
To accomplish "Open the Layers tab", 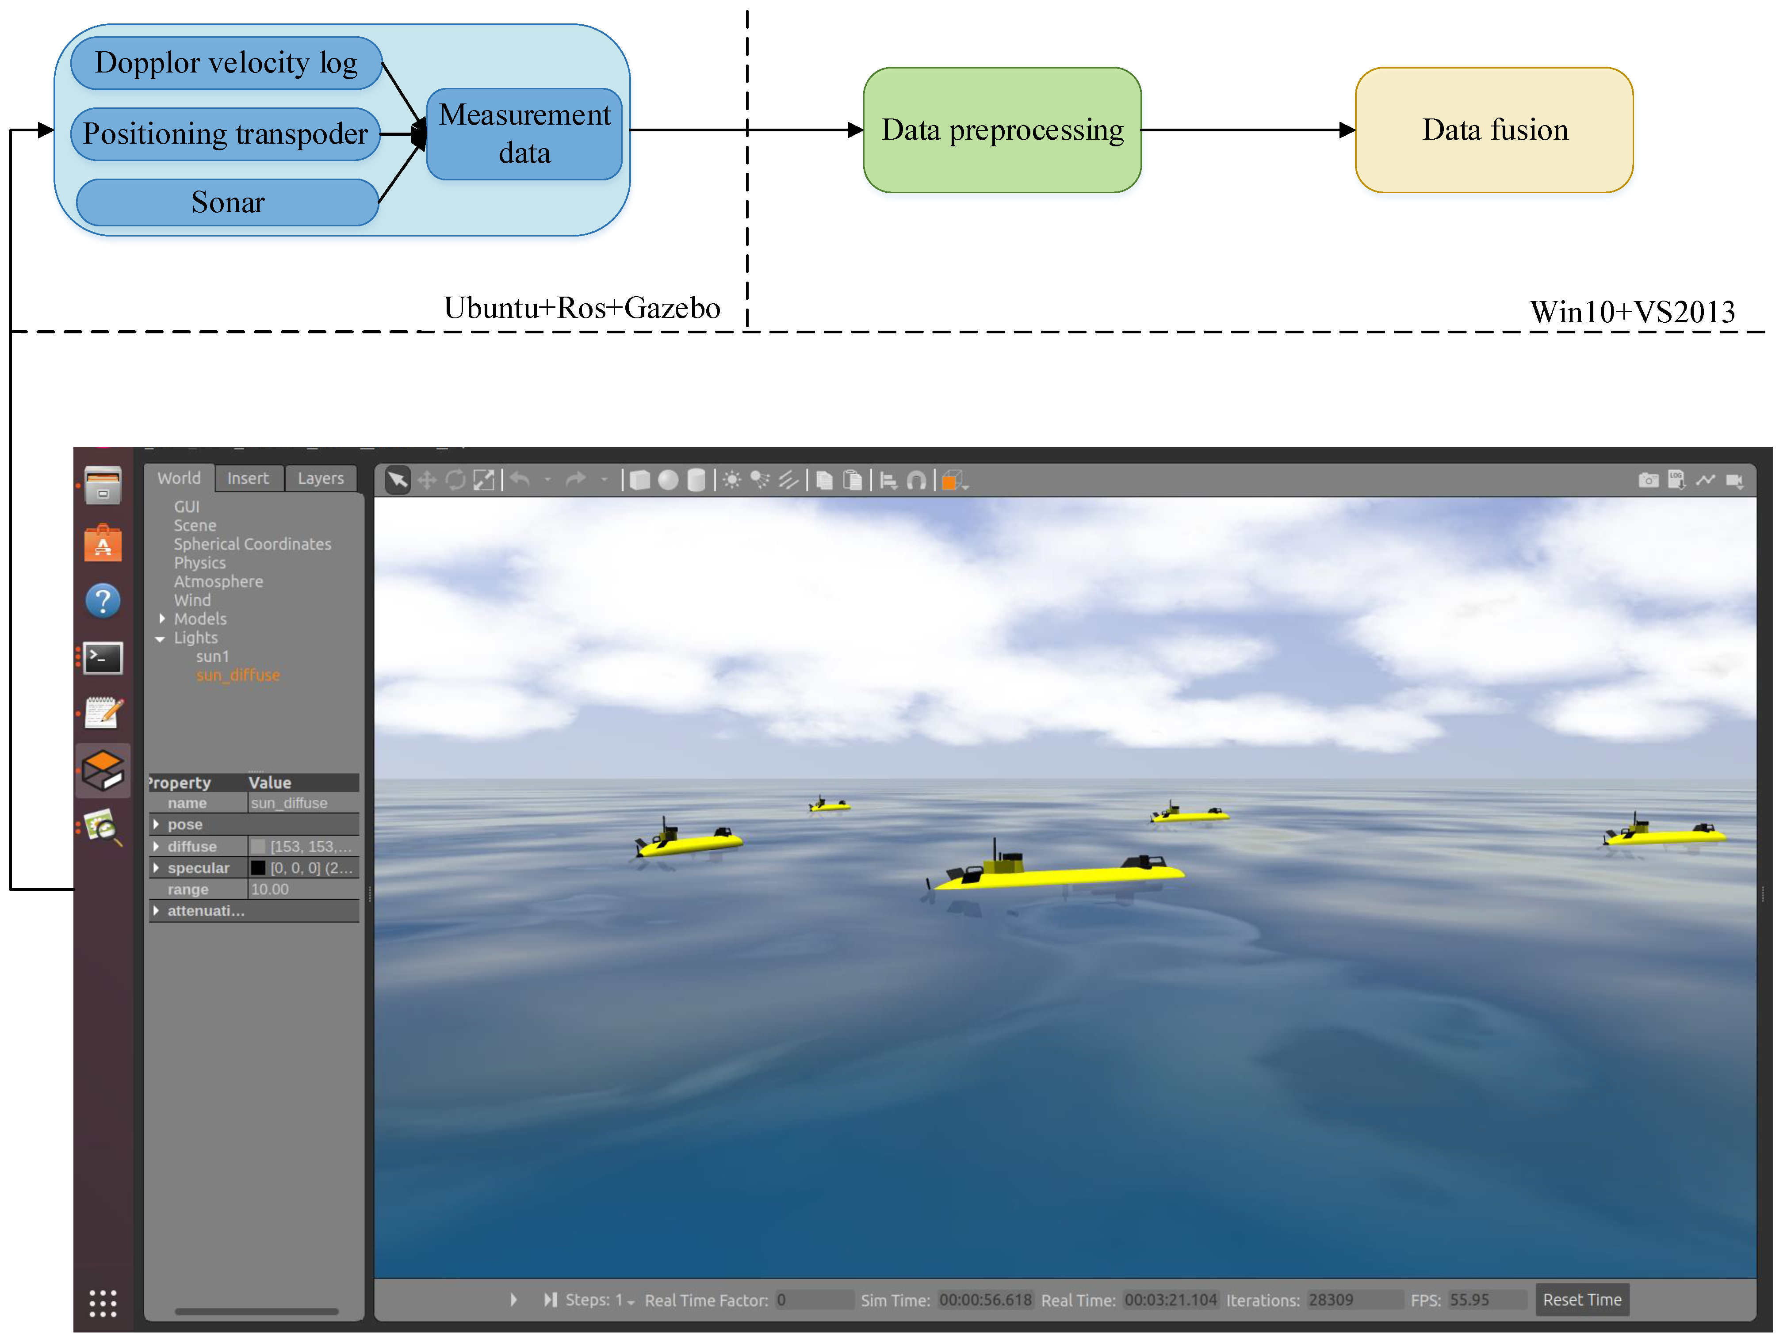I will (320, 478).
